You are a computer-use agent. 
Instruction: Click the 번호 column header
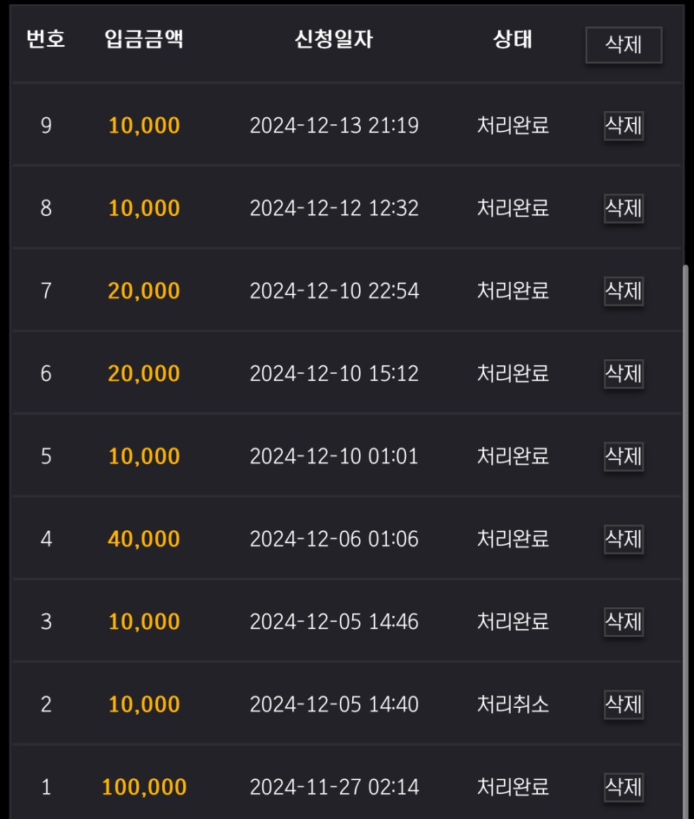(46, 40)
